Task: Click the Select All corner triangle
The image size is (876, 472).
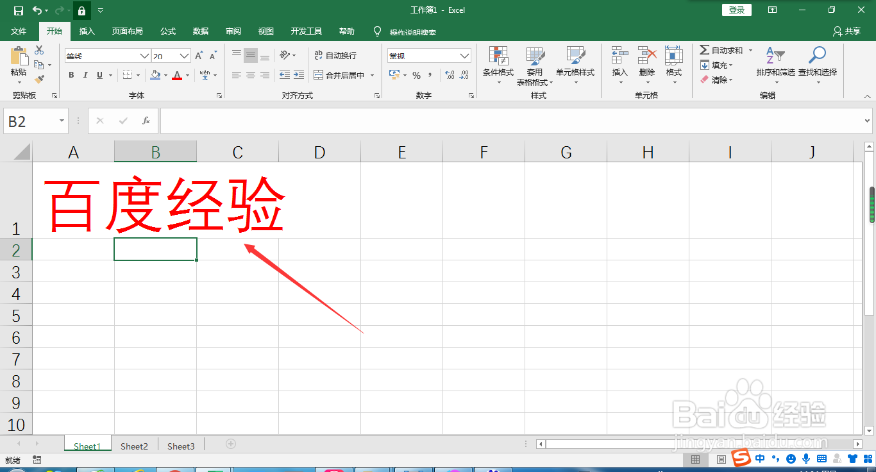Action: pyautogui.click(x=22, y=152)
